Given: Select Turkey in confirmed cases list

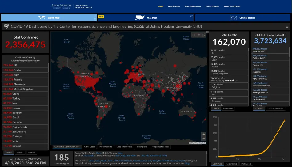Looking at the screenshot, I should [x=25, y=99].
